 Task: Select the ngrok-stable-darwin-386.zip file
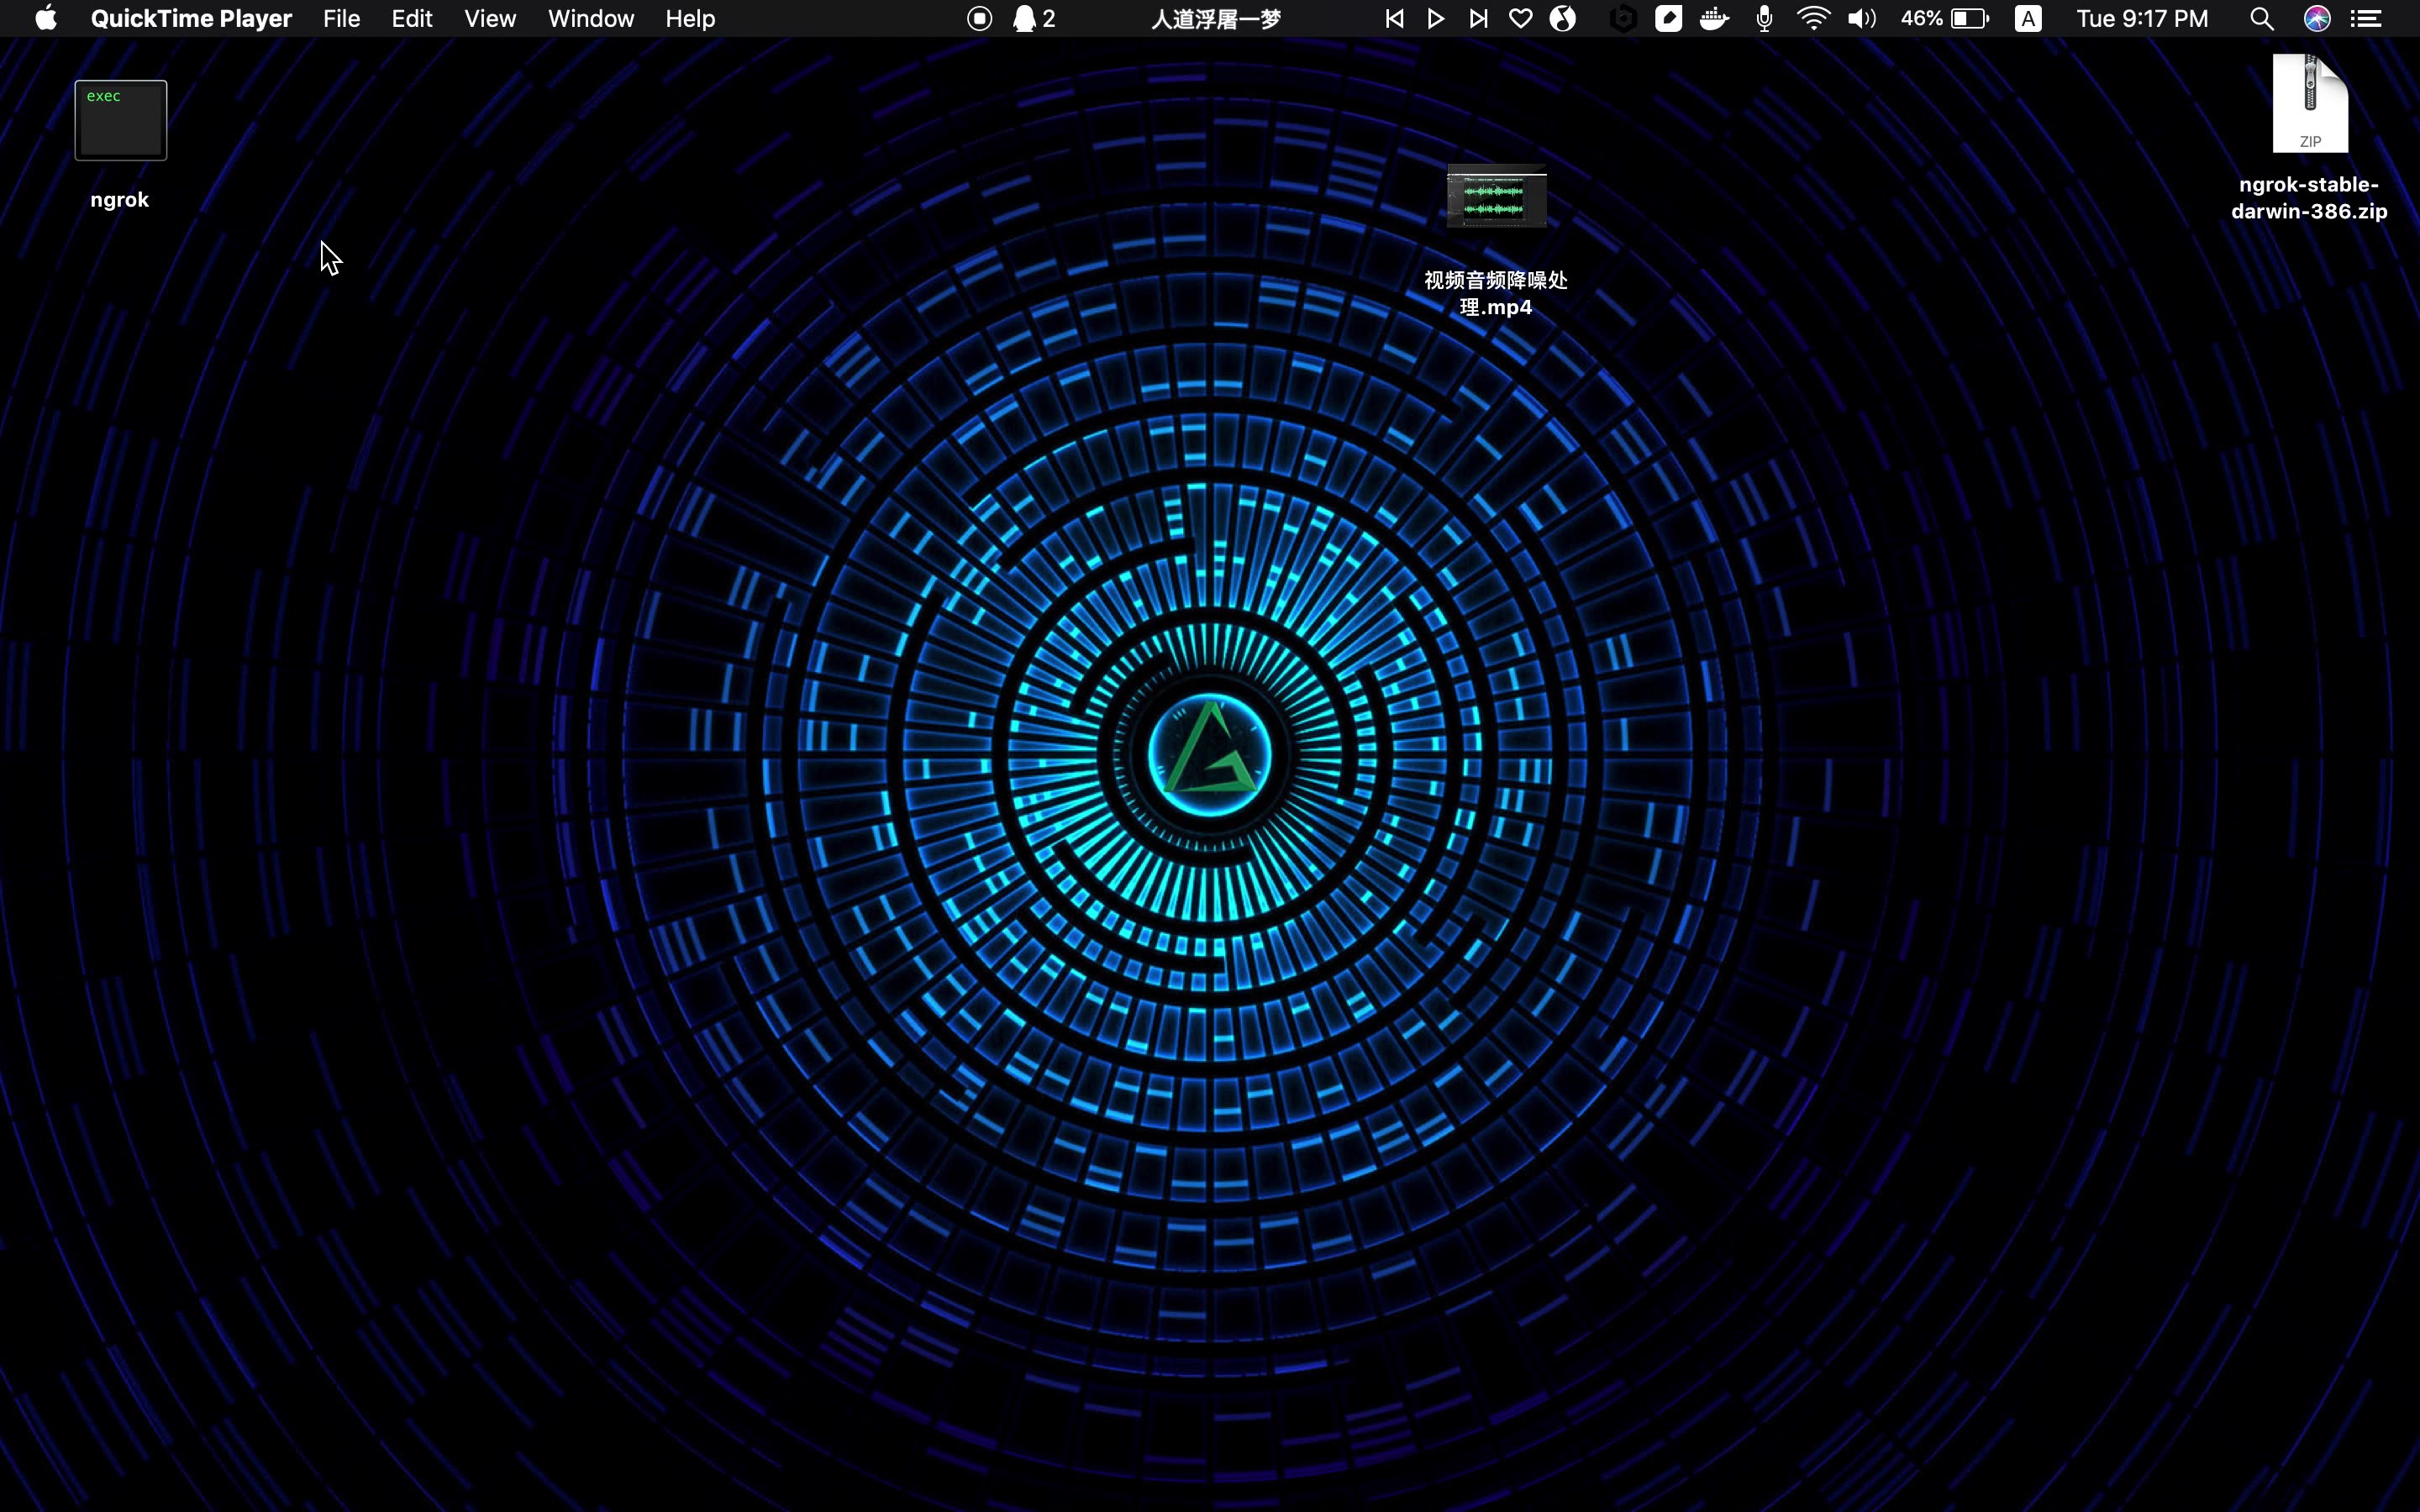click(2310, 104)
